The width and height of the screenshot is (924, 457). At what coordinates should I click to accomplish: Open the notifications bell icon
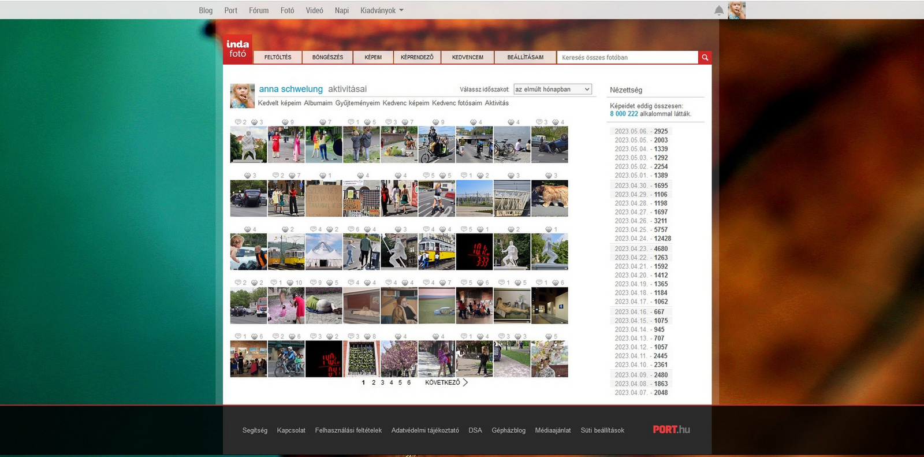click(x=719, y=10)
